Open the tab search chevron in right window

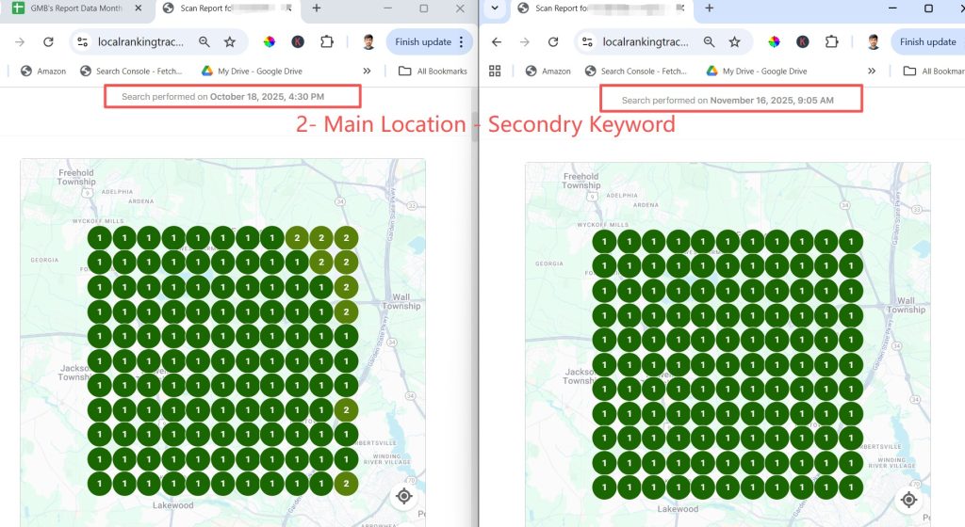[x=495, y=8]
